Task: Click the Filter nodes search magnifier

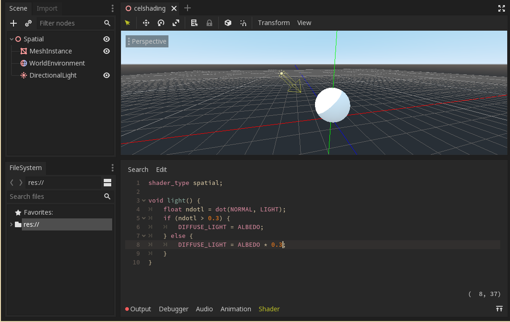Action: pyautogui.click(x=107, y=23)
